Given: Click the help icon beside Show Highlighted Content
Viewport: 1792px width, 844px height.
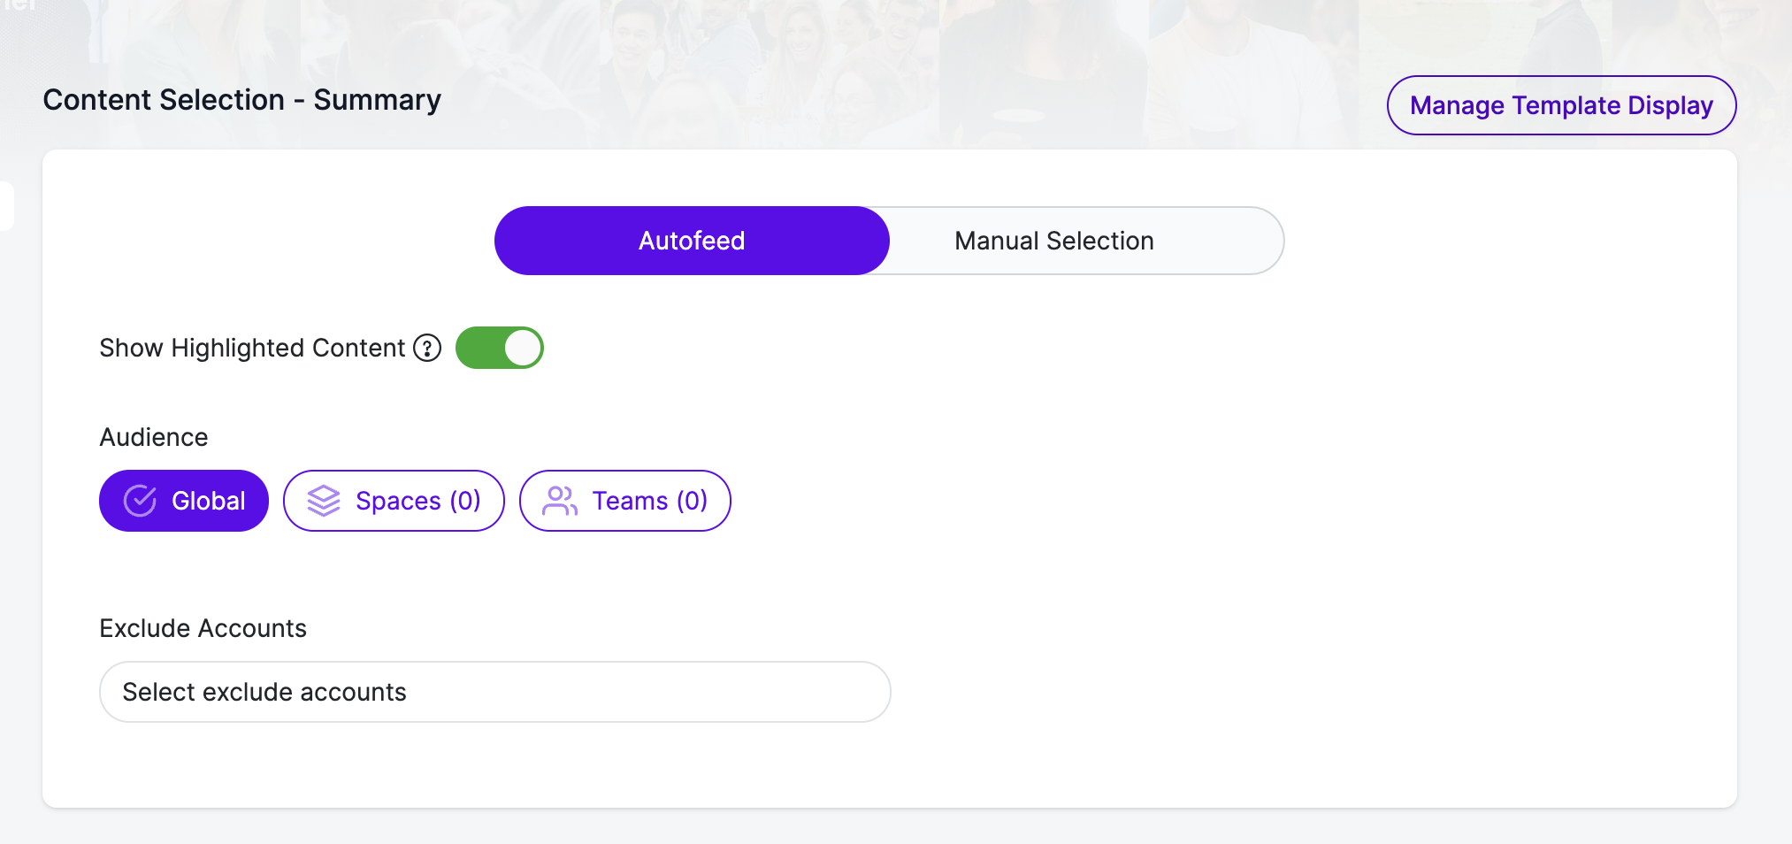Looking at the screenshot, I should (x=427, y=348).
